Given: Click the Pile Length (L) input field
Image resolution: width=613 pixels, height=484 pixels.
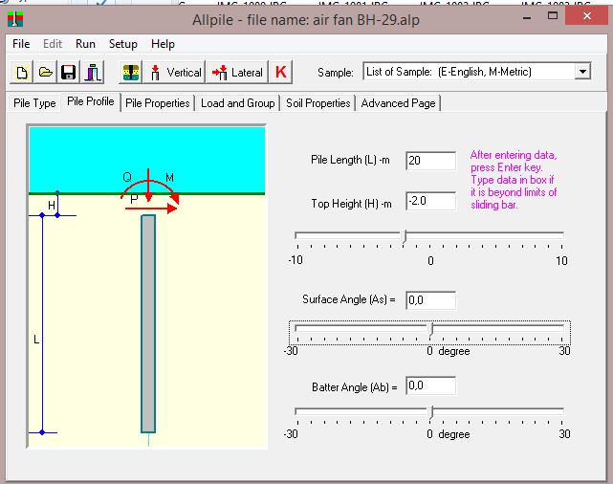Looking at the screenshot, I should click(x=430, y=161).
